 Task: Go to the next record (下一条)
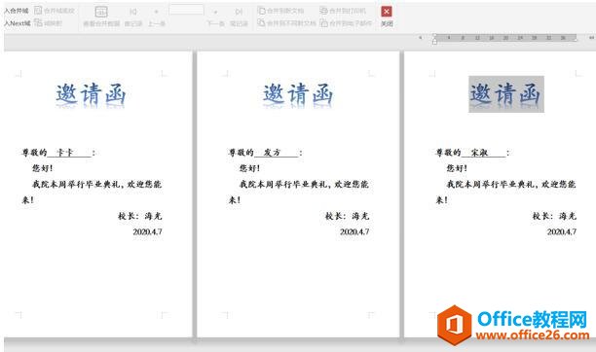pyautogui.click(x=215, y=18)
